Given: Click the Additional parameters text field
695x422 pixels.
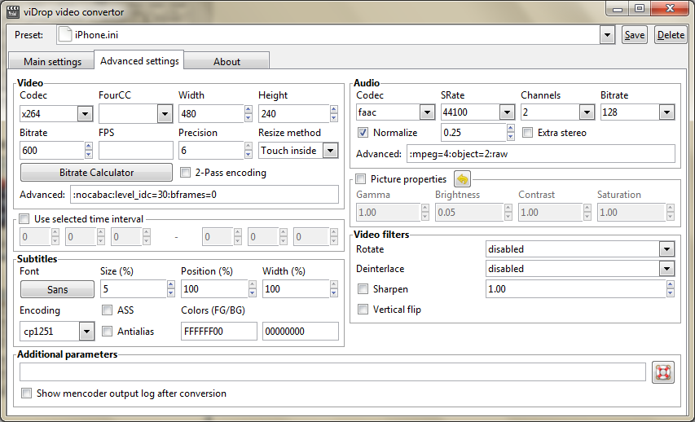Looking at the screenshot, I should point(332,372).
